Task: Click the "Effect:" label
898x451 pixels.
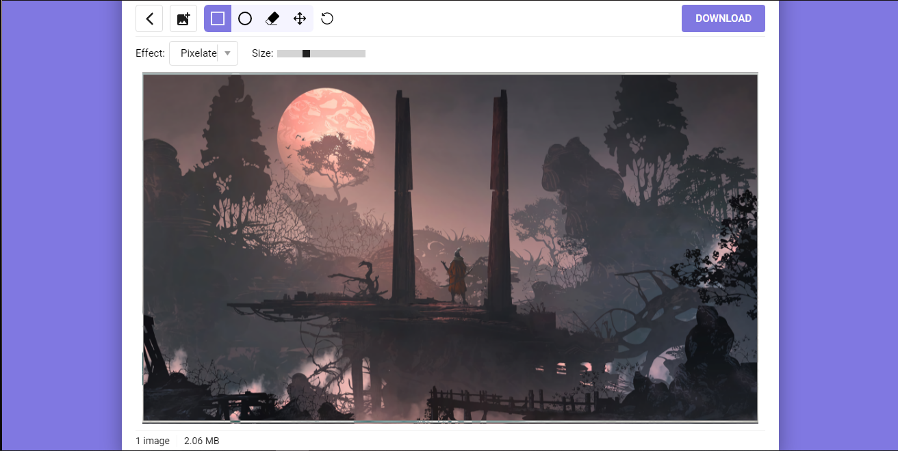Action: tap(150, 53)
